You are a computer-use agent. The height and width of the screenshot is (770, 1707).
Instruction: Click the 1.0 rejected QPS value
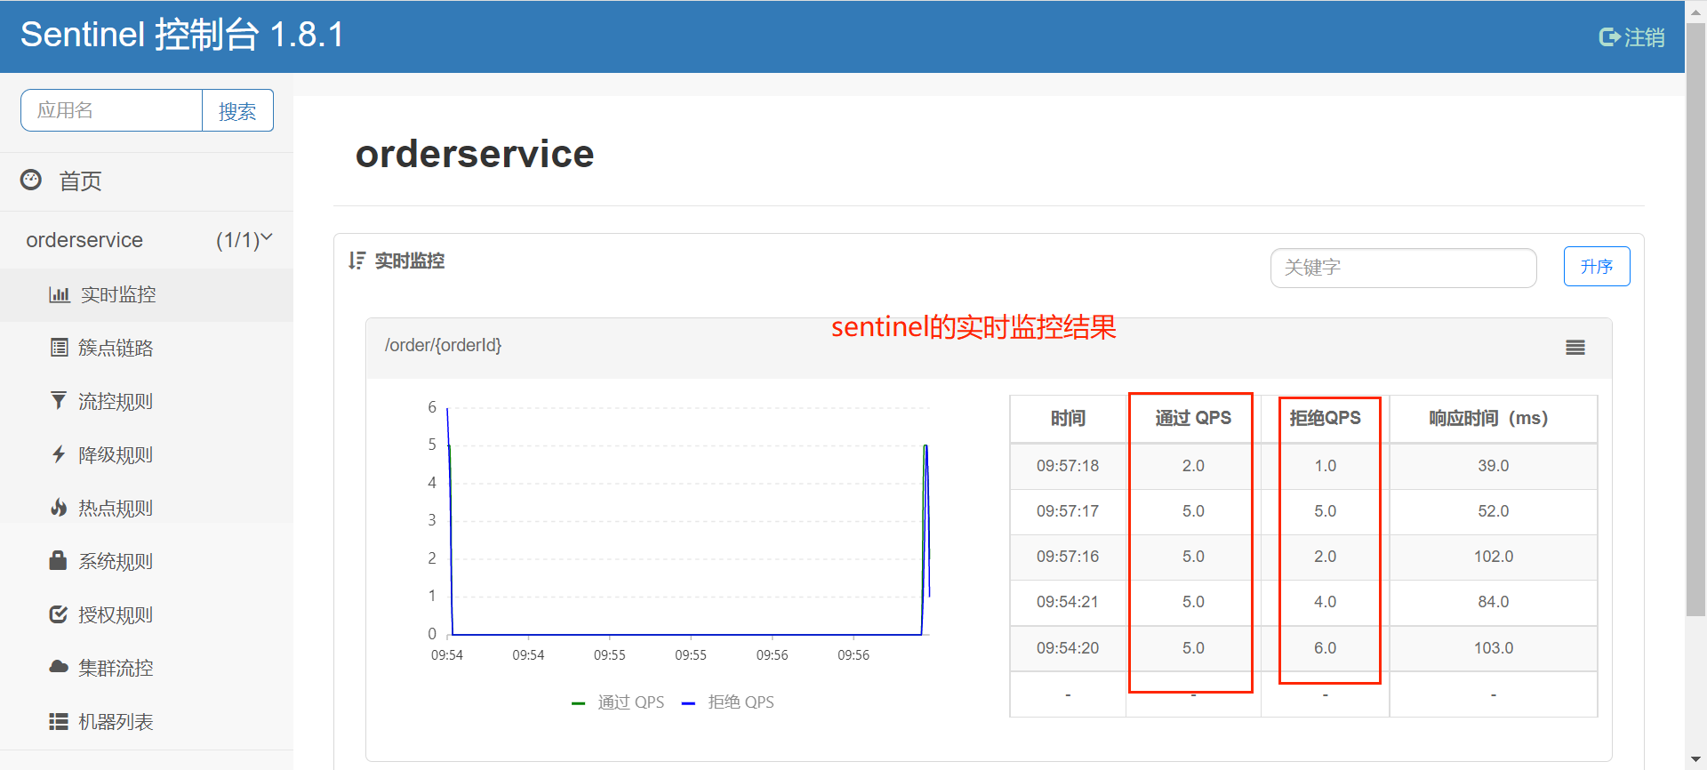[1326, 466]
